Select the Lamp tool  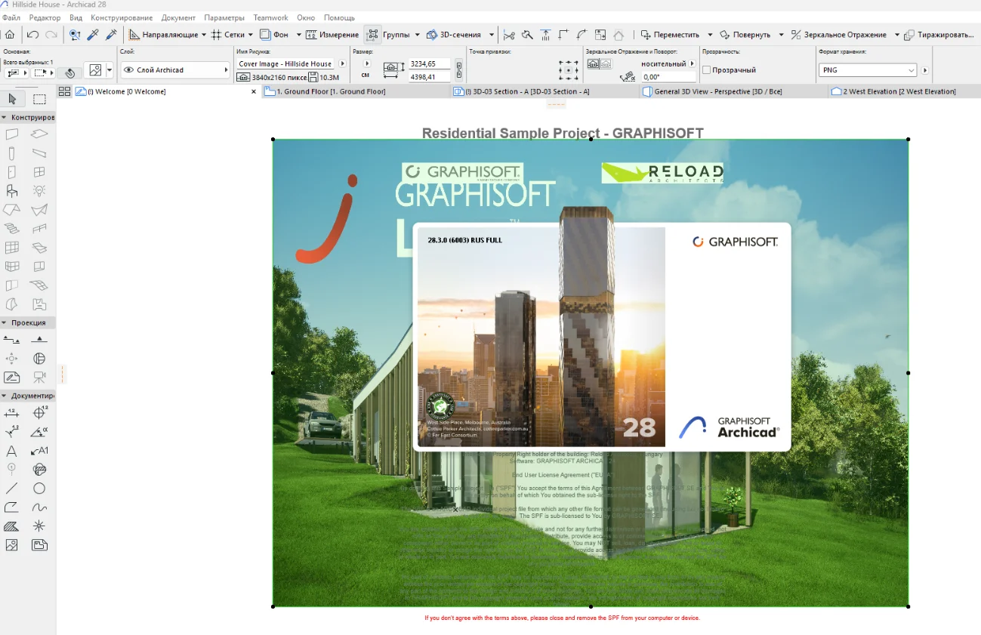click(39, 191)
